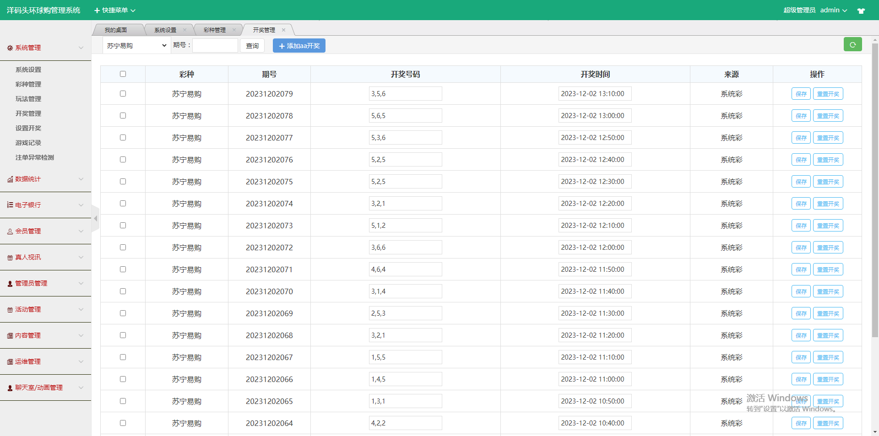Image resolution: width=879 pixels, height=436 pixels.
Task: Open the 快捷菜单 dropdown menu
Action: 115,10
